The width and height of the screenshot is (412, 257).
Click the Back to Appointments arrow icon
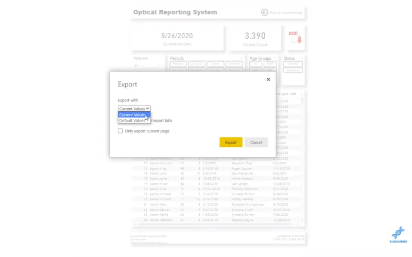point(264,12)
